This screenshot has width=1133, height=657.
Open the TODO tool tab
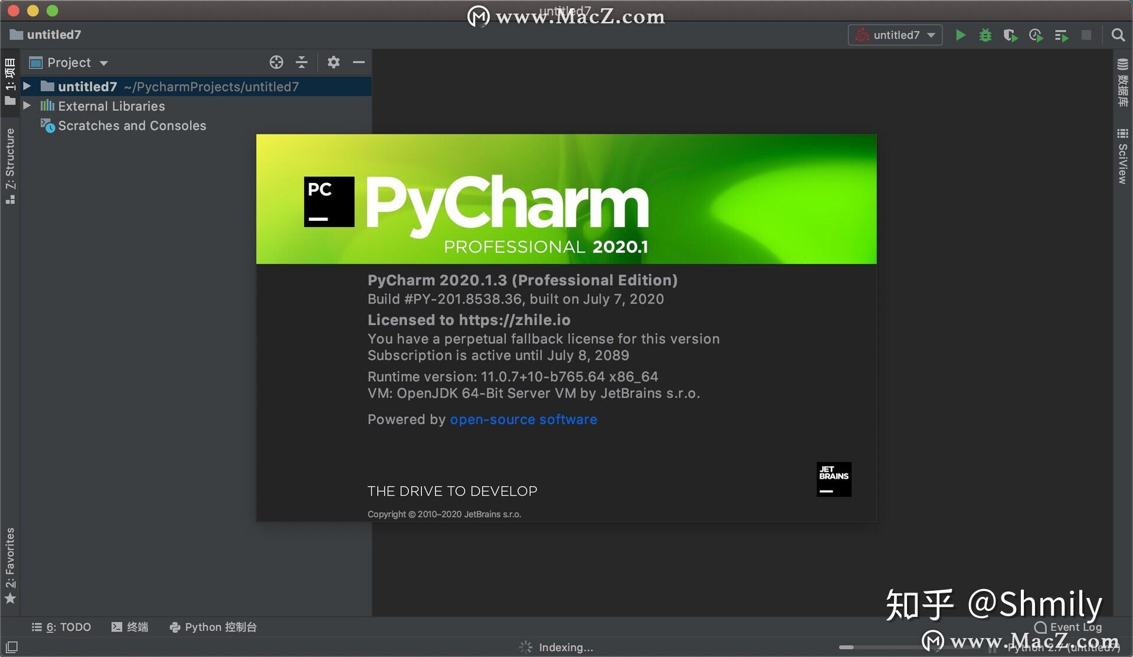pyautogui.click(x=61, y=627)
